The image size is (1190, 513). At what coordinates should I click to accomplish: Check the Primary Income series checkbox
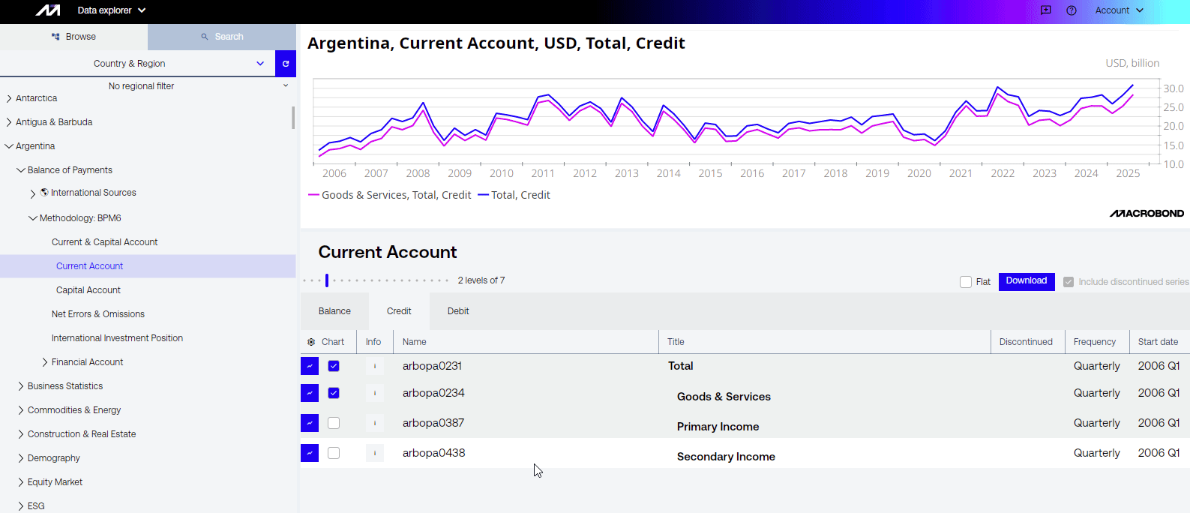click(334, 423)
